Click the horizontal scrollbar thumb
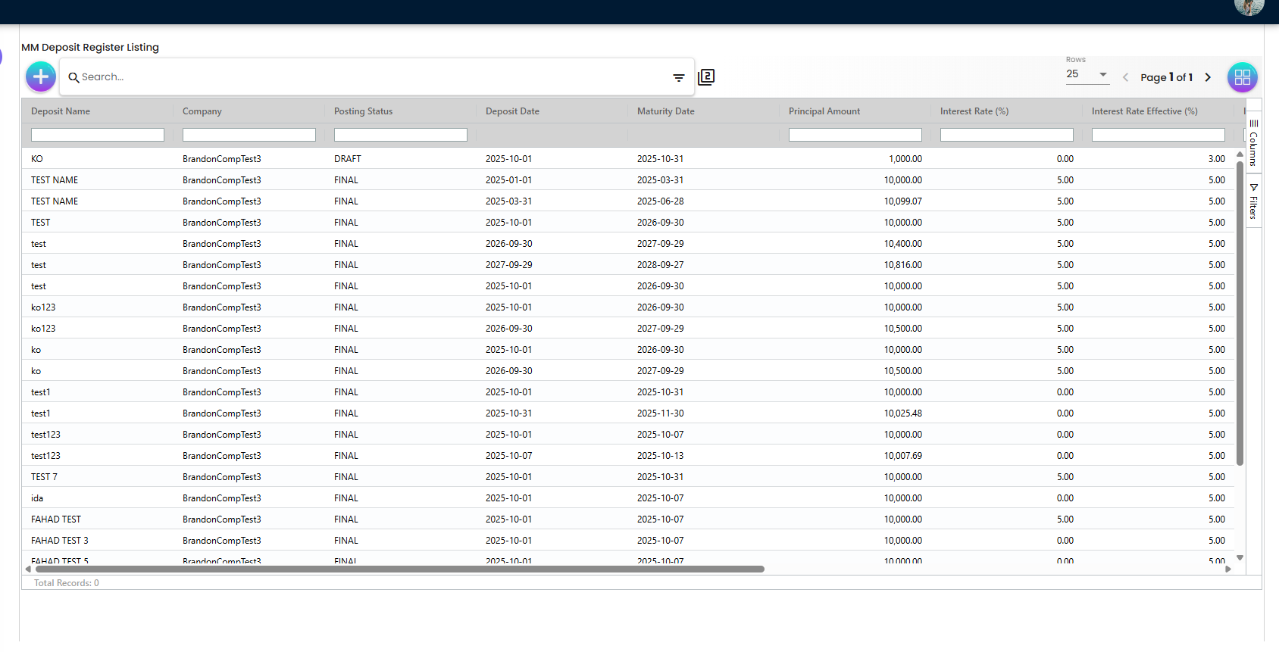This screenshot has width=1279, height=652. tap(399, 569)
